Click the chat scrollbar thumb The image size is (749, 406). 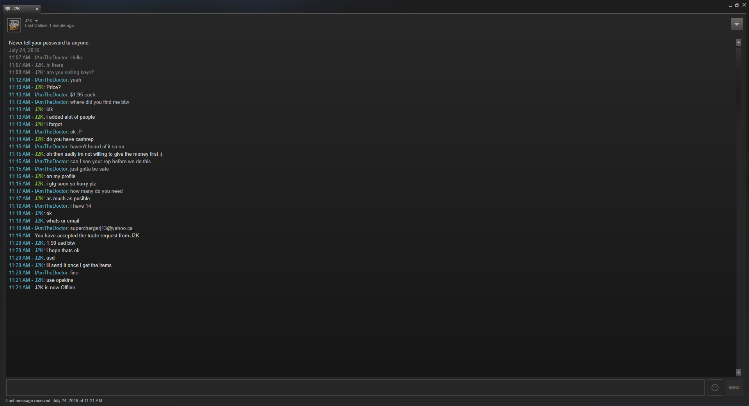coord(738,82)
